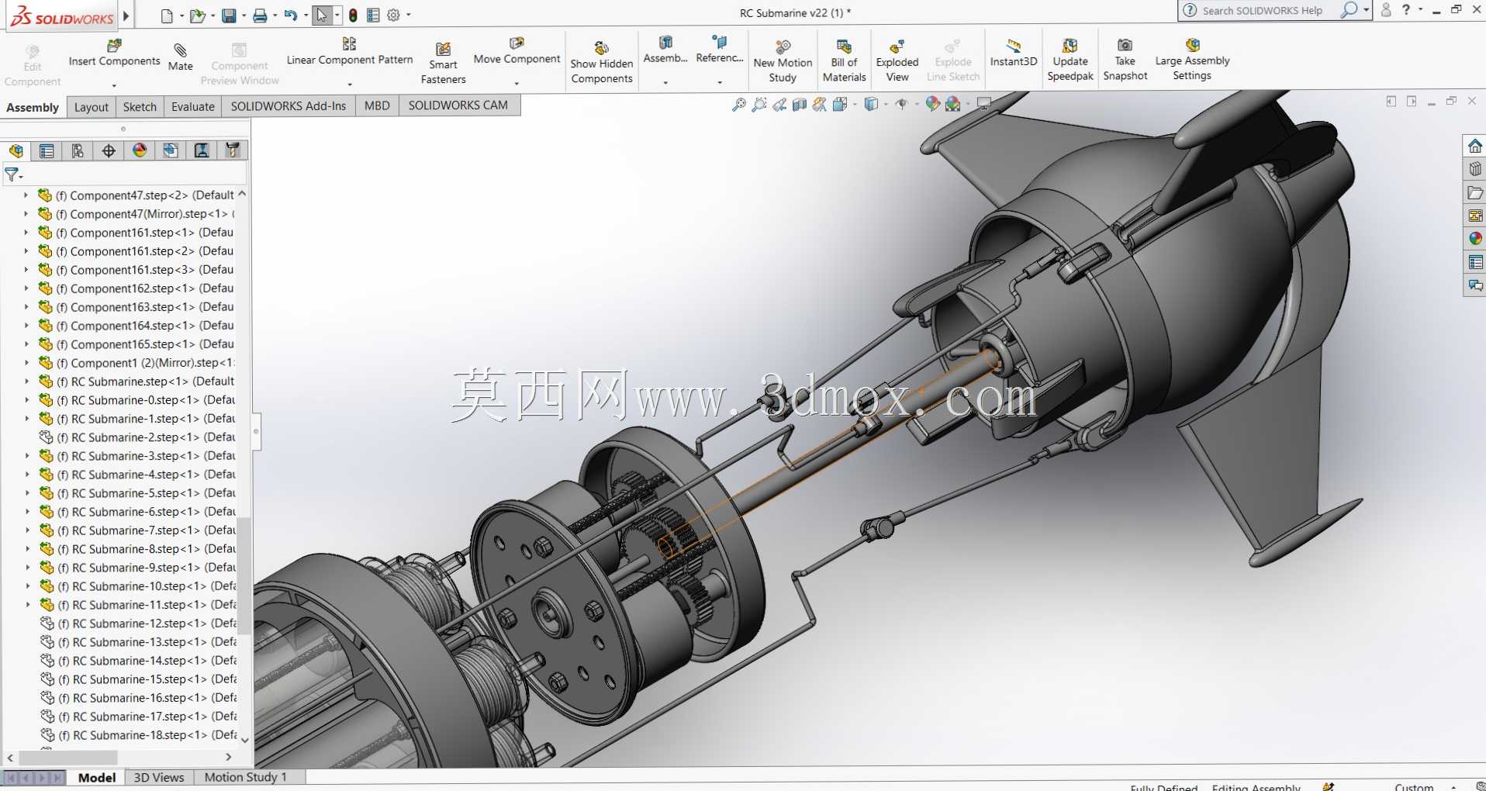The height and width of the screenshot is (791, 1486).
Task: Click Edit Appearance icon in view toolbar
Action: pos(933,104)
